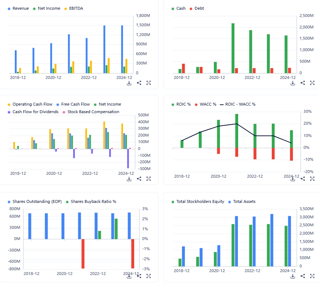Expand the Shares Outstanding chart fullscreen
Image resolution: width=319 pixels, height=284 pixels.
(x=149, y=276)
